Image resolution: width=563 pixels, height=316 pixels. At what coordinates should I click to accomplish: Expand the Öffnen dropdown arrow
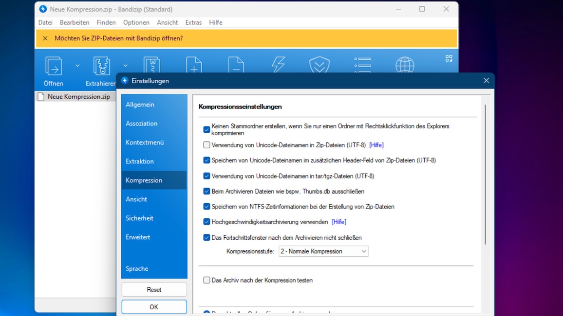(x=77, y=66)
